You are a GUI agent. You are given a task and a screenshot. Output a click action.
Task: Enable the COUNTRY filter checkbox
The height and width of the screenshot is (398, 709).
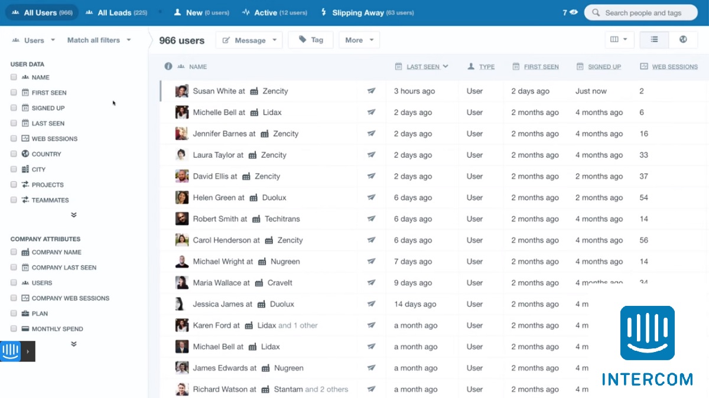pos(13,154)
